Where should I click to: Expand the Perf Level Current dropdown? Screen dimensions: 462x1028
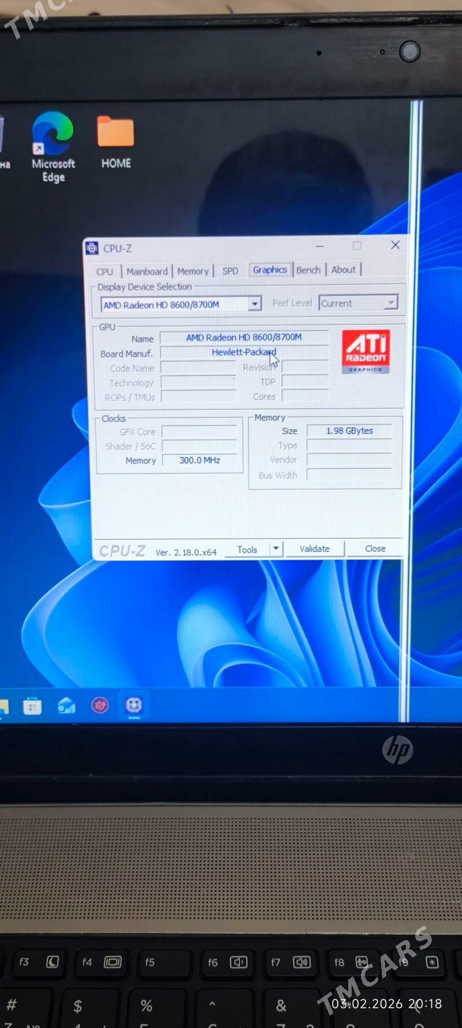coord(391,302)
